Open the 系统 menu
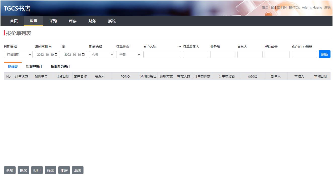Viewport: 333px width, 176px height. (112, 21)
